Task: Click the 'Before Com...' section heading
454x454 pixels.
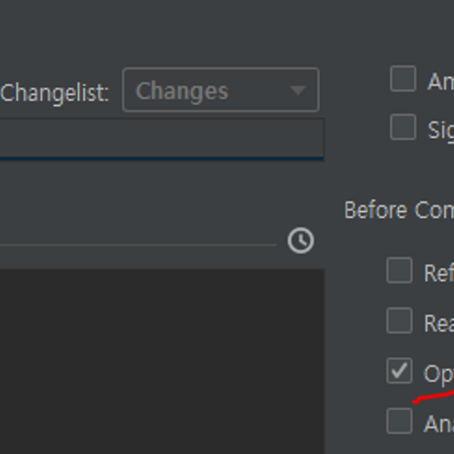Action: coord(398,210)
